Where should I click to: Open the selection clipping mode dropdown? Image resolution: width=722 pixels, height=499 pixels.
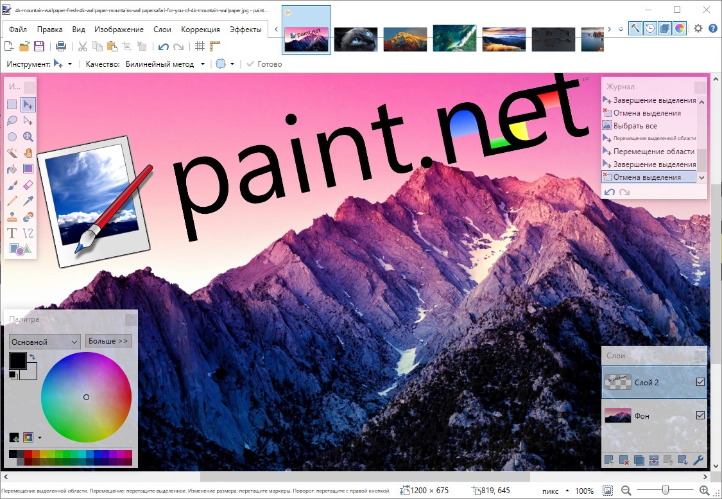[x=225, y=64]
